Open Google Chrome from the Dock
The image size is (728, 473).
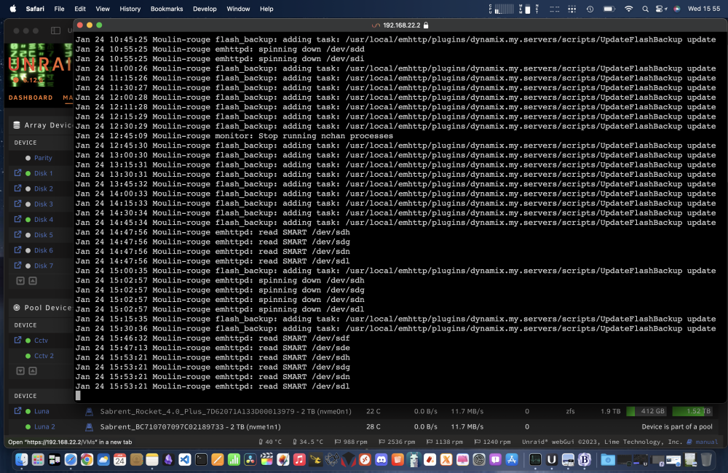pos(87,460)
